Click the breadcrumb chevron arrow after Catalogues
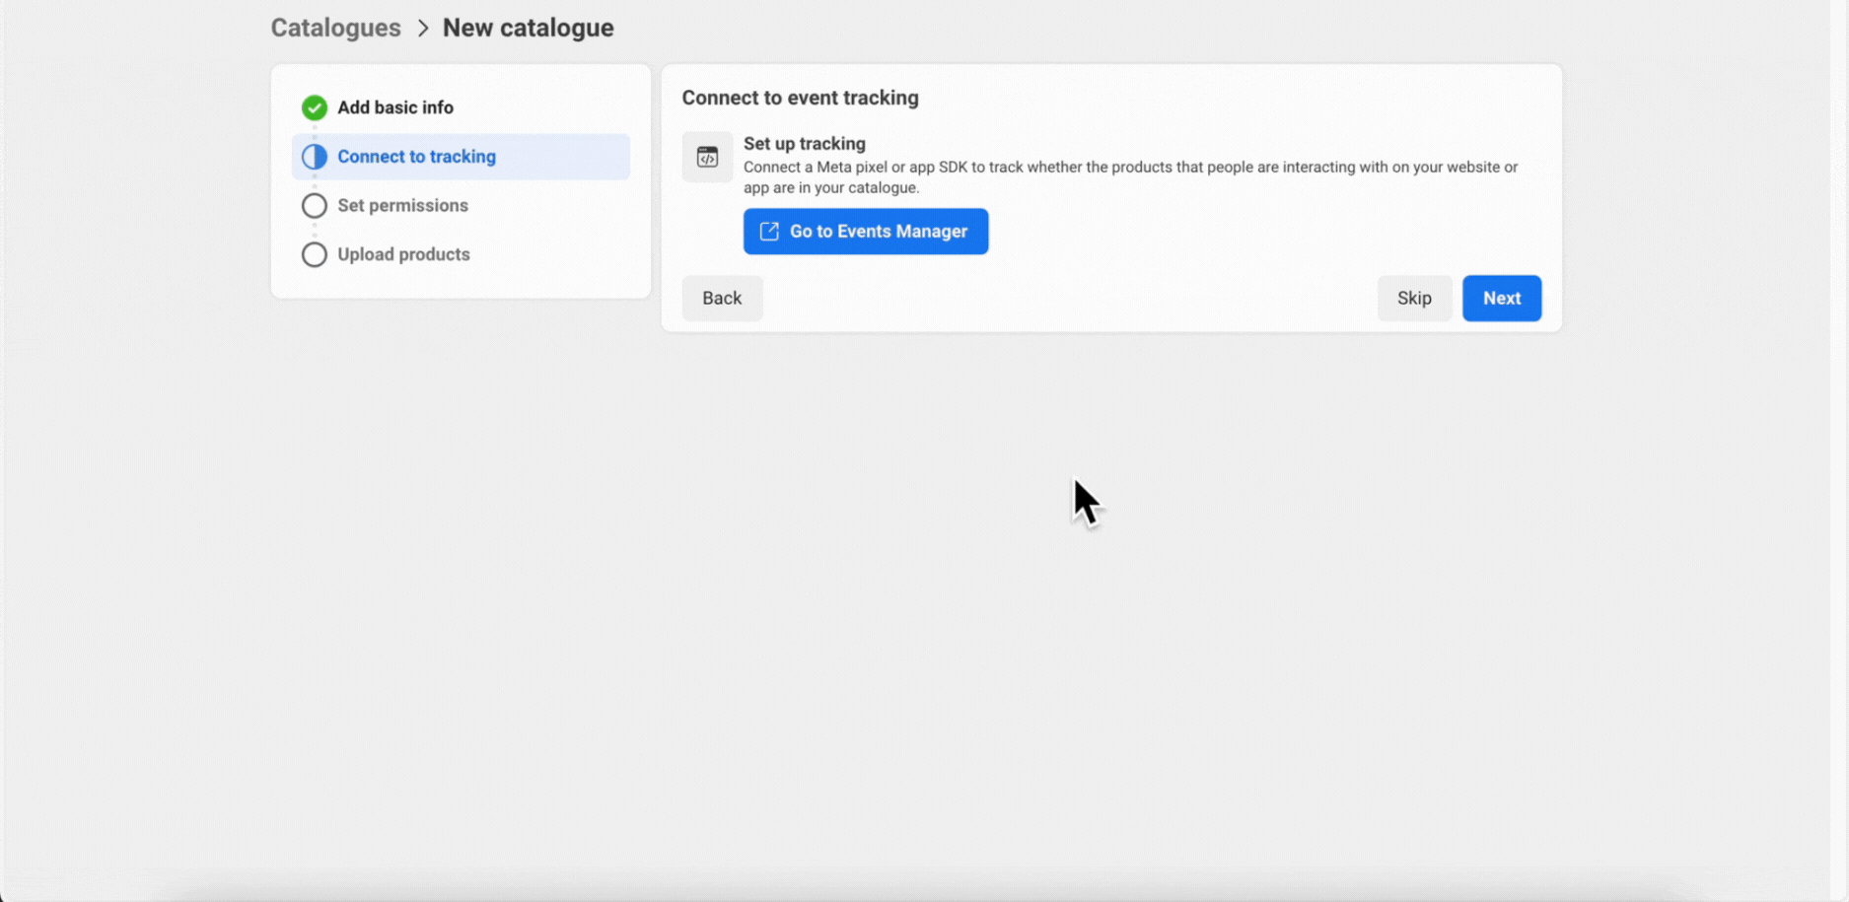The image size is (1849, 902). [423, 28]
